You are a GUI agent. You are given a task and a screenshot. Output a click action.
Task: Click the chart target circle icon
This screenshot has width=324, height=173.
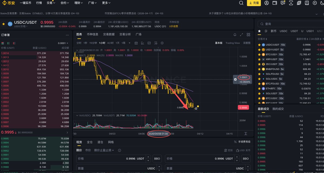162,43
